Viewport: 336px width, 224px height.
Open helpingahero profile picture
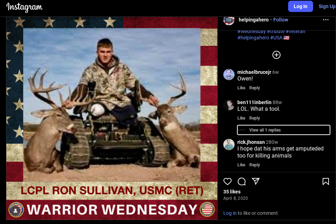(x=229, y=20)
